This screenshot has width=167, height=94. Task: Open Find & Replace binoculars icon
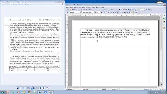pyautogui.click(x=120, y=10)
